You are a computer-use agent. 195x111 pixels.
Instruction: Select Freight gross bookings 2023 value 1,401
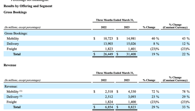(132, 49)
